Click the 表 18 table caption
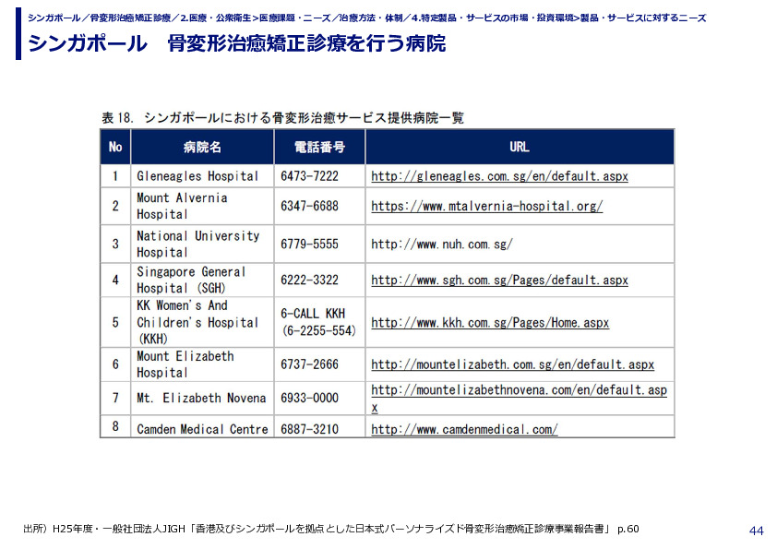777x549 pixels. click(283, 118)
